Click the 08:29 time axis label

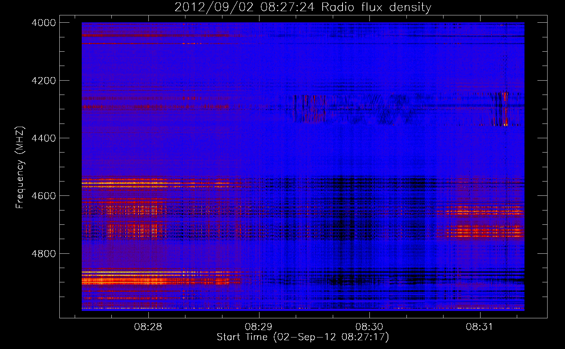[x=259, y=327]
